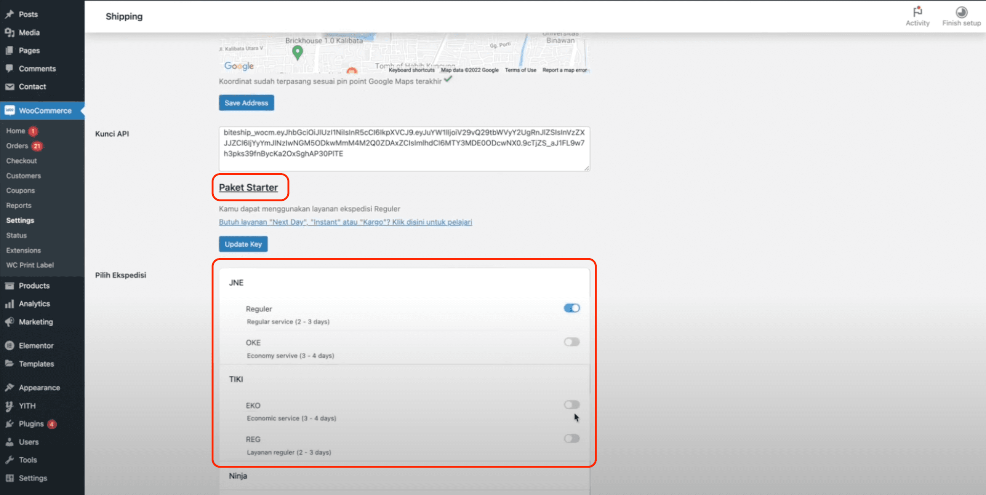
Task: Open the Next Day, Instant, Kargo learn link
Action: (345, 222)
